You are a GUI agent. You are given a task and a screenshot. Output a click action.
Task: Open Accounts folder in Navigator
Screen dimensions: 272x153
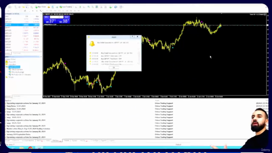tap(12, 62)
